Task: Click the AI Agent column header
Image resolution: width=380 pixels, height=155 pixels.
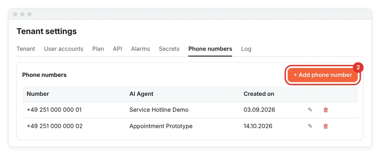Action: tap(141, 94)
